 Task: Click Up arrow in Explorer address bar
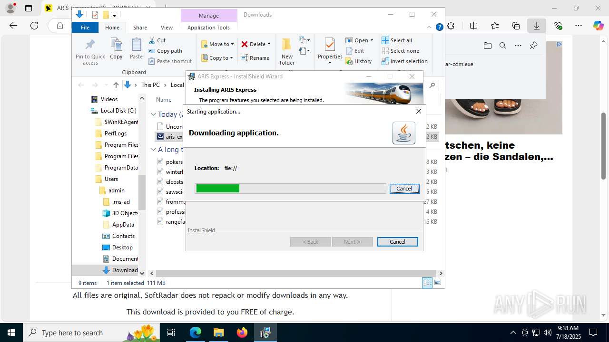pyautogui.click(x=116, y=85)
